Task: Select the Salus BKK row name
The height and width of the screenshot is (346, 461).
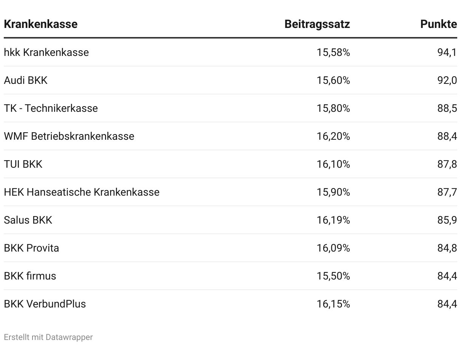Action: point(28,220)
